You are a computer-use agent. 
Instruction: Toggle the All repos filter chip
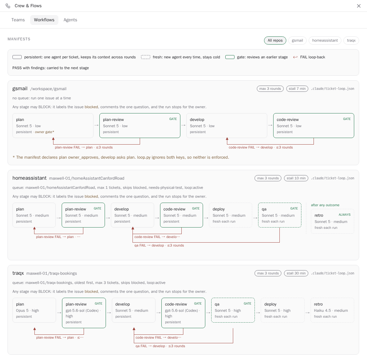[275, 40]
